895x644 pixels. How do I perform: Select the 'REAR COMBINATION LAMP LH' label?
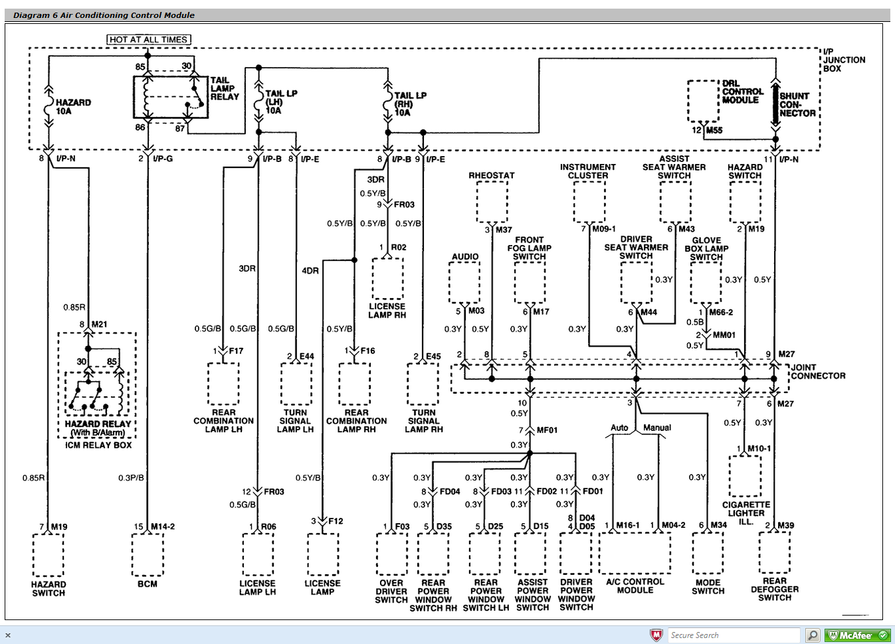[223, 421]
